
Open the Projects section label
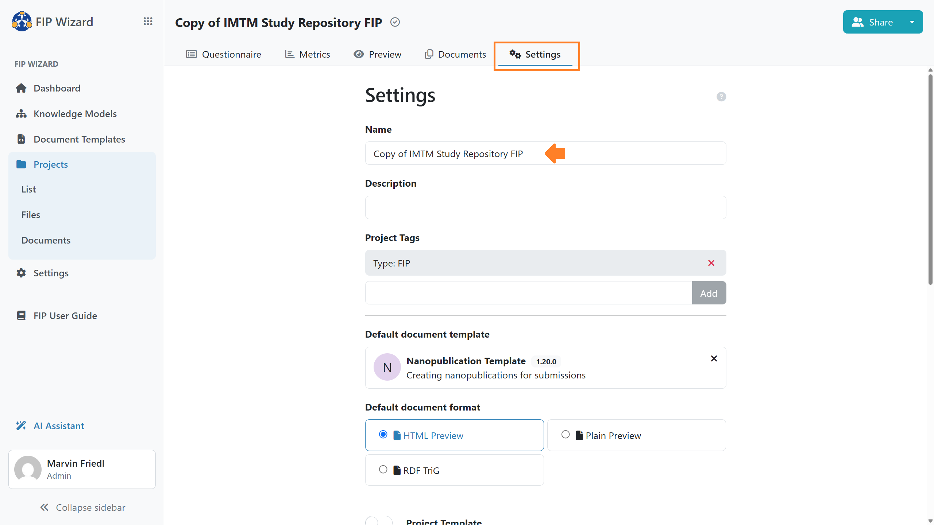tap(51, 164)
